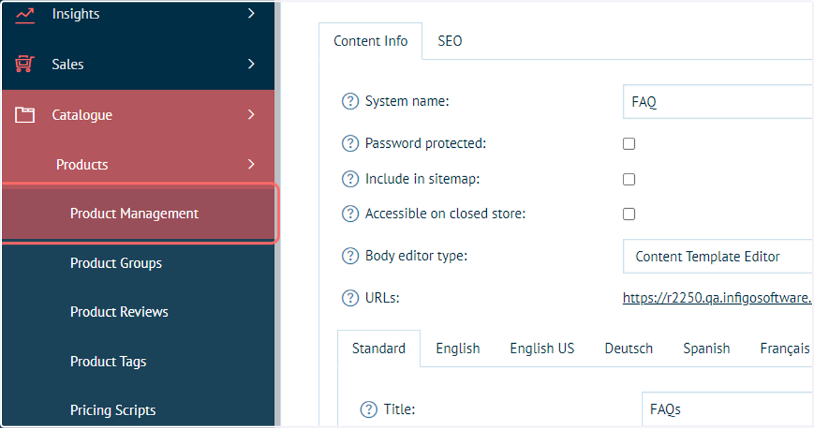814x428 pixels.
Task: Switch to the Content Info tab
Action: [x=370, y=41]
